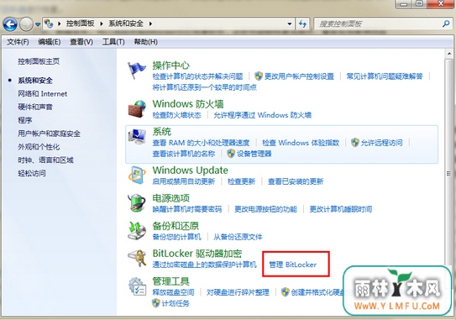456x320 pixels.
Task: Click shield icon beside 更改用户帐户控制设置
Action: click(x=259, y=76)
